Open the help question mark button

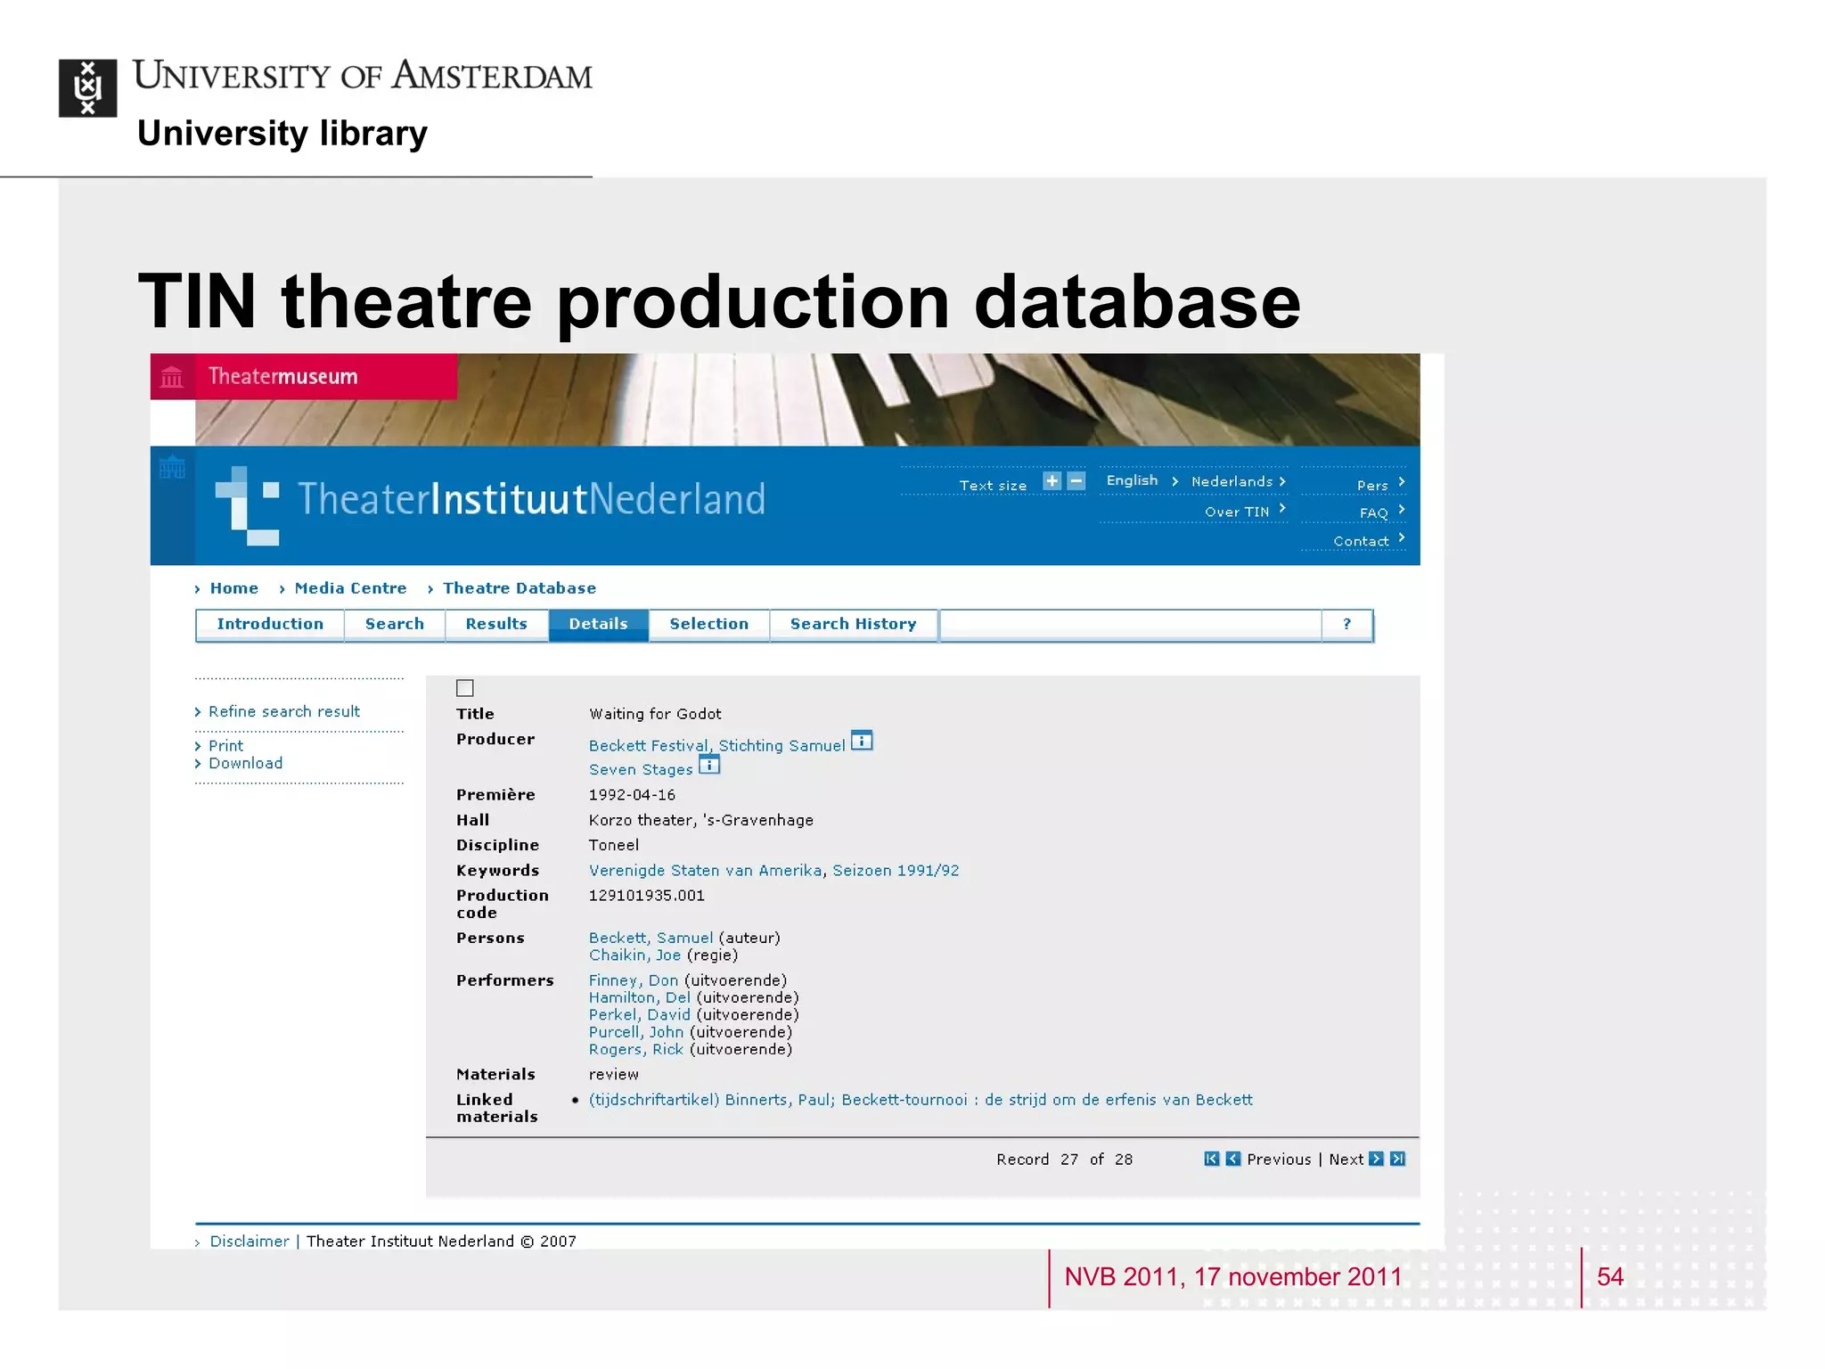coord(1347,625)
